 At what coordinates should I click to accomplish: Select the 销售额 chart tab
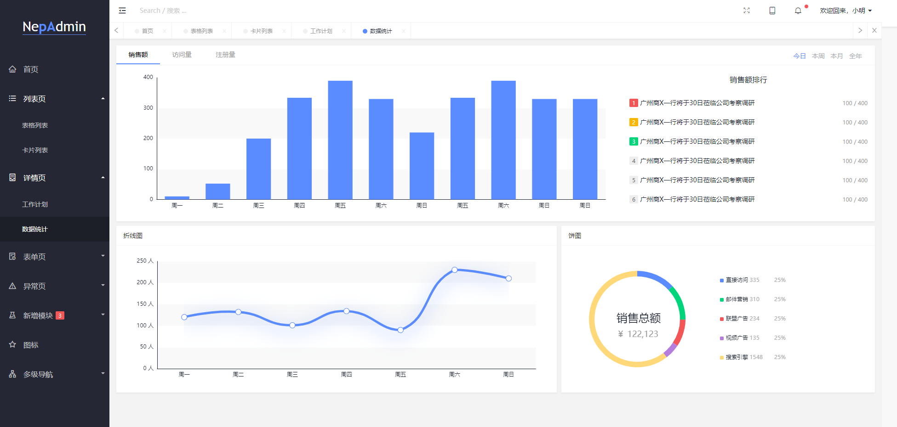point(138,55)
